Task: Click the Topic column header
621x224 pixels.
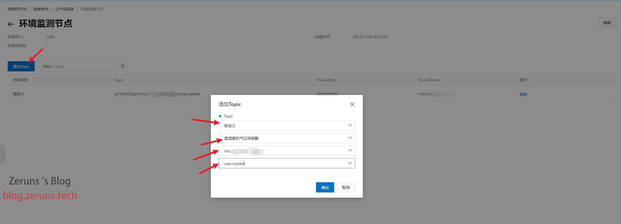Action: coord(119,80)
